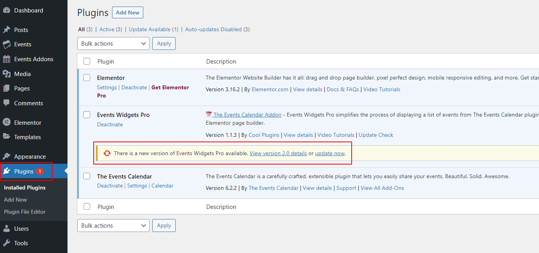Expand the bottom Bulk actions dropdown
The width and height of the screenshot is (539, 253).
point(113,226)
